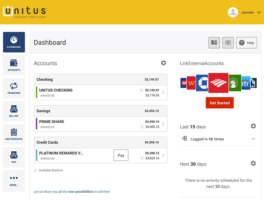
Task: Open Next 30 days settings gear
Action: coord(253,163)
